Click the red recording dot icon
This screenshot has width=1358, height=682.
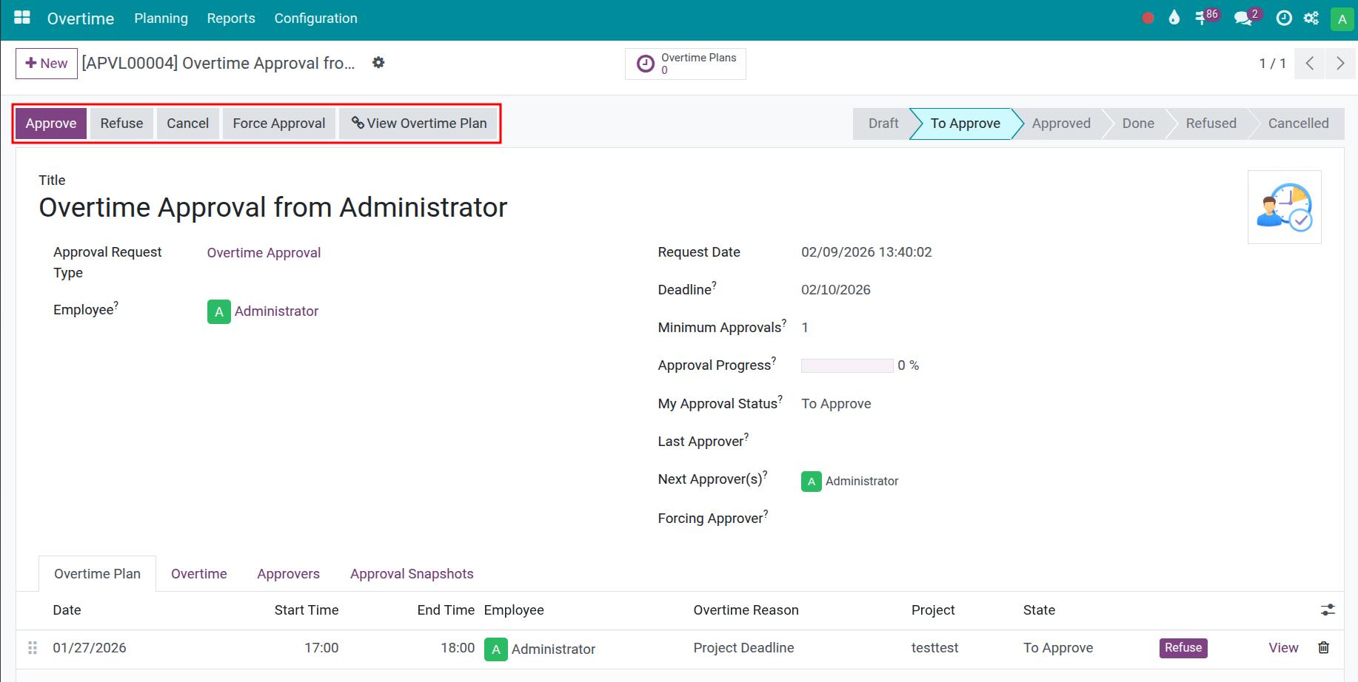point(1148,18)
